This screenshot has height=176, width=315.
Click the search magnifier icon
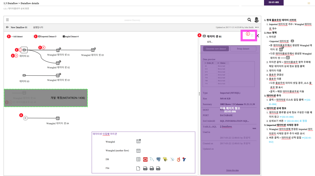pyautogui.click(x=249, y=20)
